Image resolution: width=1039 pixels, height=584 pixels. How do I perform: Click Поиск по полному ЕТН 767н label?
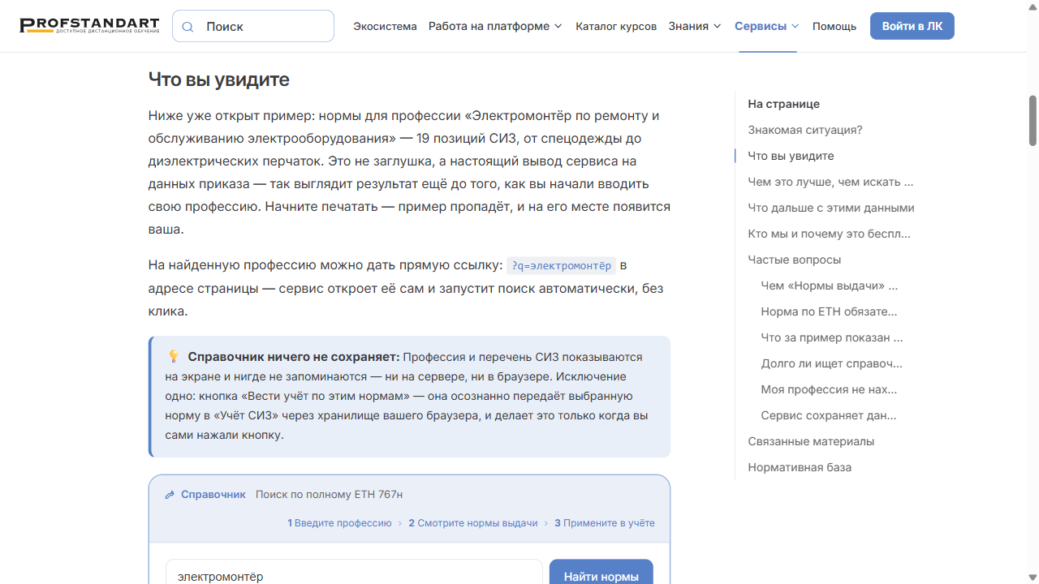[329, 494]
